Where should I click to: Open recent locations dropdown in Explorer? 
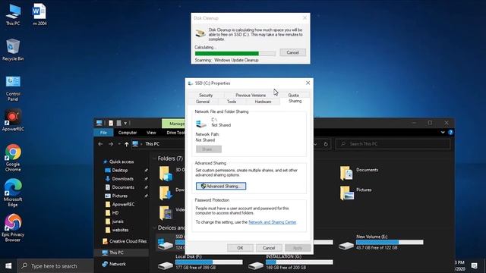click(119, 144)
